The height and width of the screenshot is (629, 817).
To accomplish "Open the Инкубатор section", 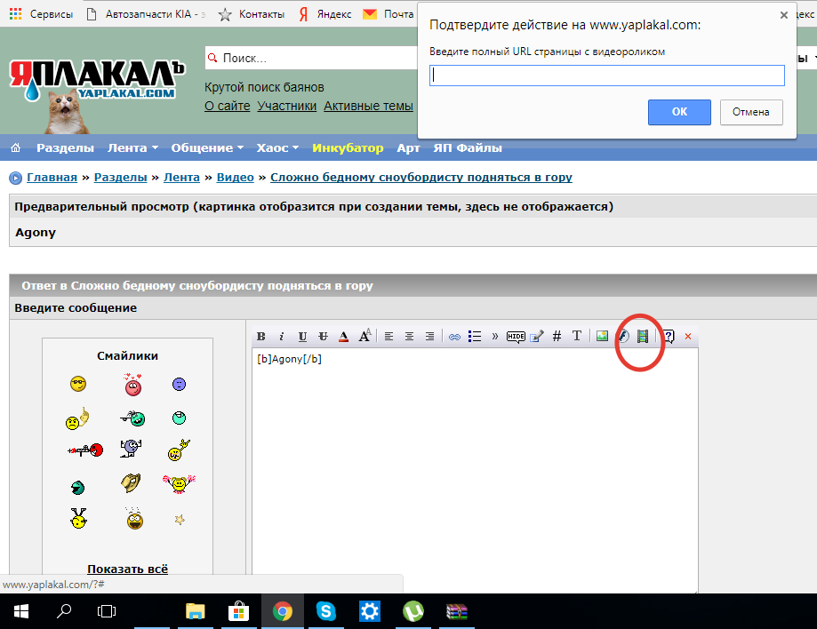I will [x=348, y=147].
